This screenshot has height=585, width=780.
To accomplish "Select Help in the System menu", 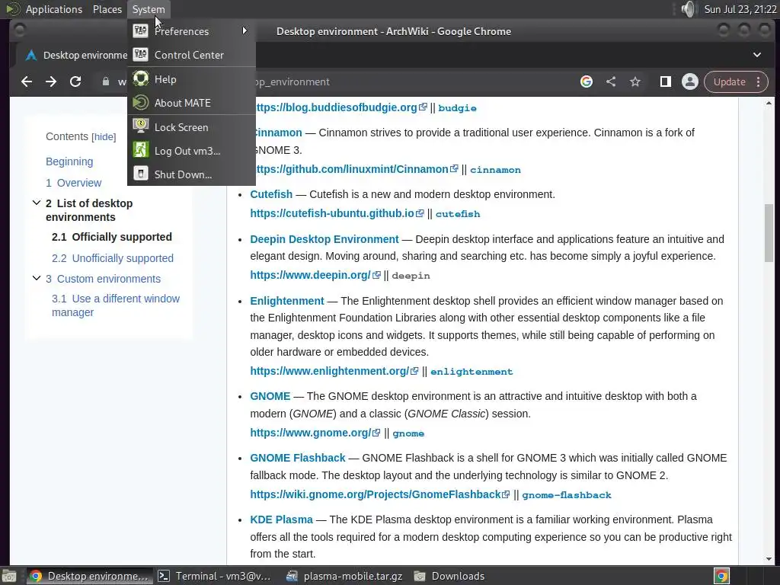I will coord(191,79).
